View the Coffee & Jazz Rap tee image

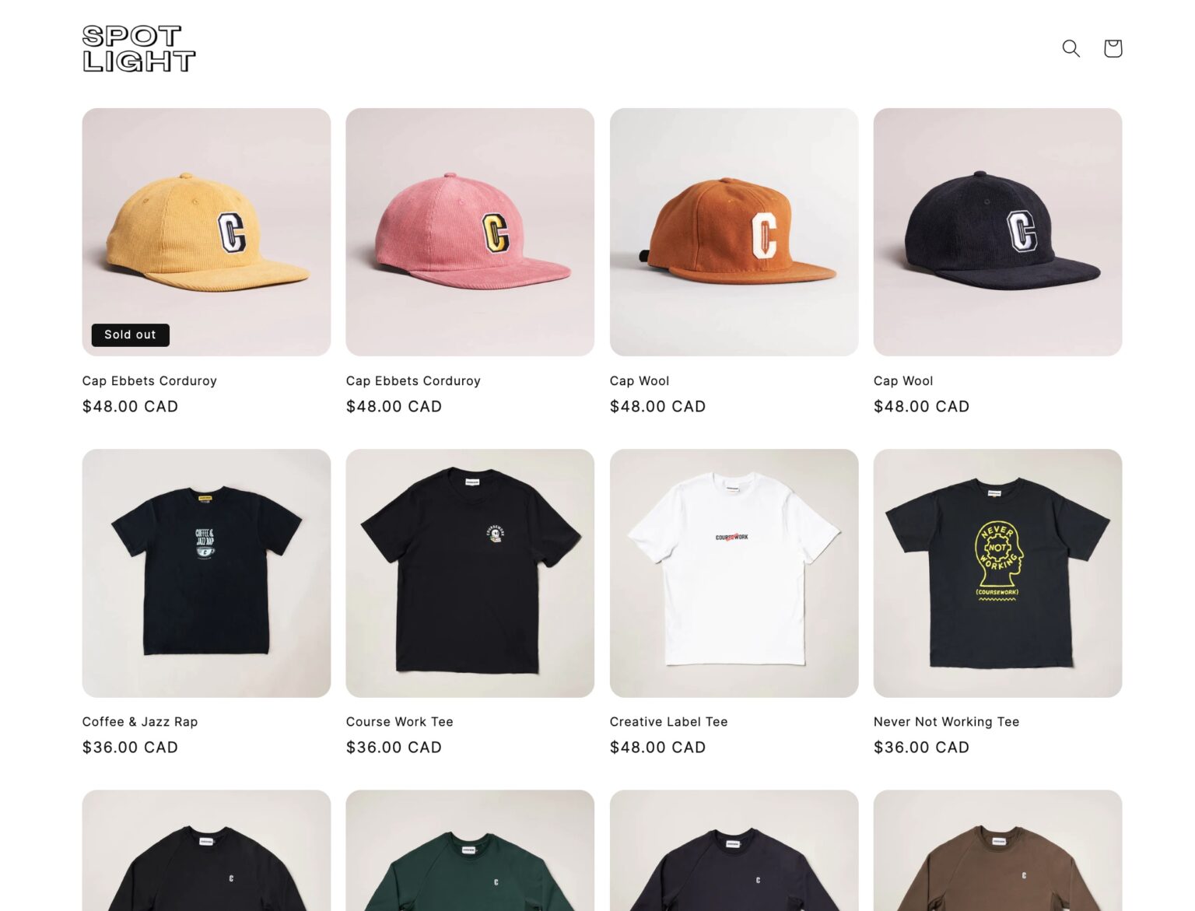[x=206, y=573]
